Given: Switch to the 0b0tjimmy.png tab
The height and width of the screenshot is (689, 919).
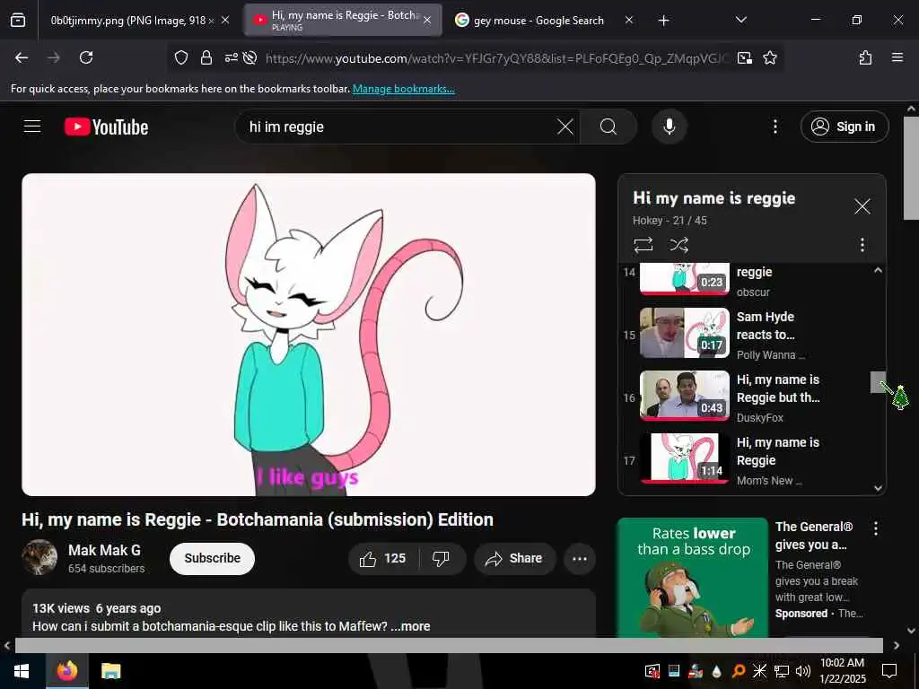Looking at the screenshot, I should pyautogui.click(x=130, y=21).
